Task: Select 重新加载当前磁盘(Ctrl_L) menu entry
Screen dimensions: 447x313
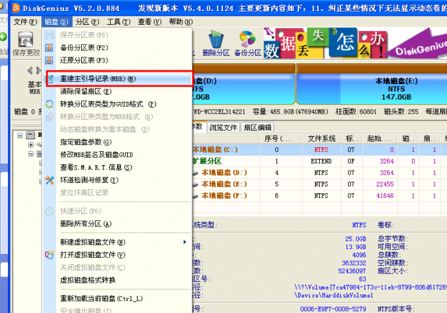Action: [x=118, y=299]
